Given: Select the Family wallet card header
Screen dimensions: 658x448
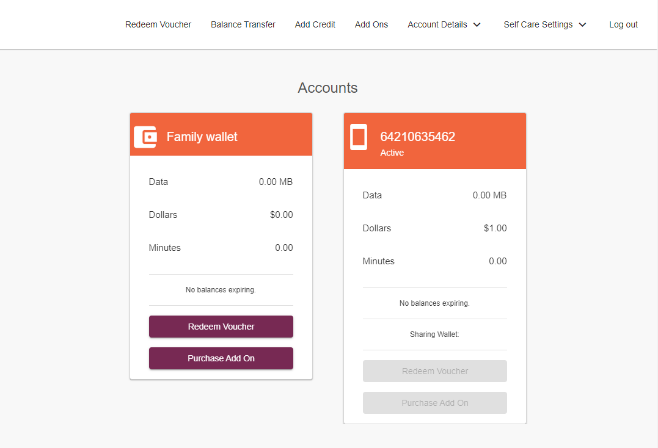Looking at the screenshot, I should pos(221,134).
